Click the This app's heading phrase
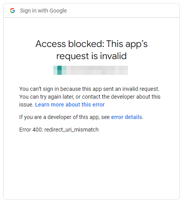This screenshot has width=181, height=202. 127,44
